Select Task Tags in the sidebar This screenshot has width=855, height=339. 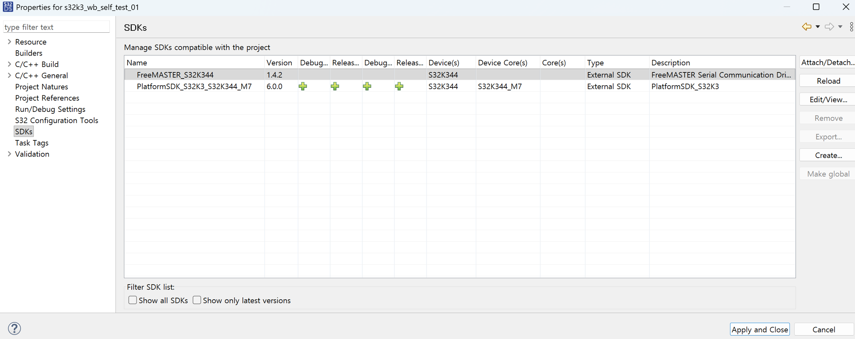pos(32,143)
